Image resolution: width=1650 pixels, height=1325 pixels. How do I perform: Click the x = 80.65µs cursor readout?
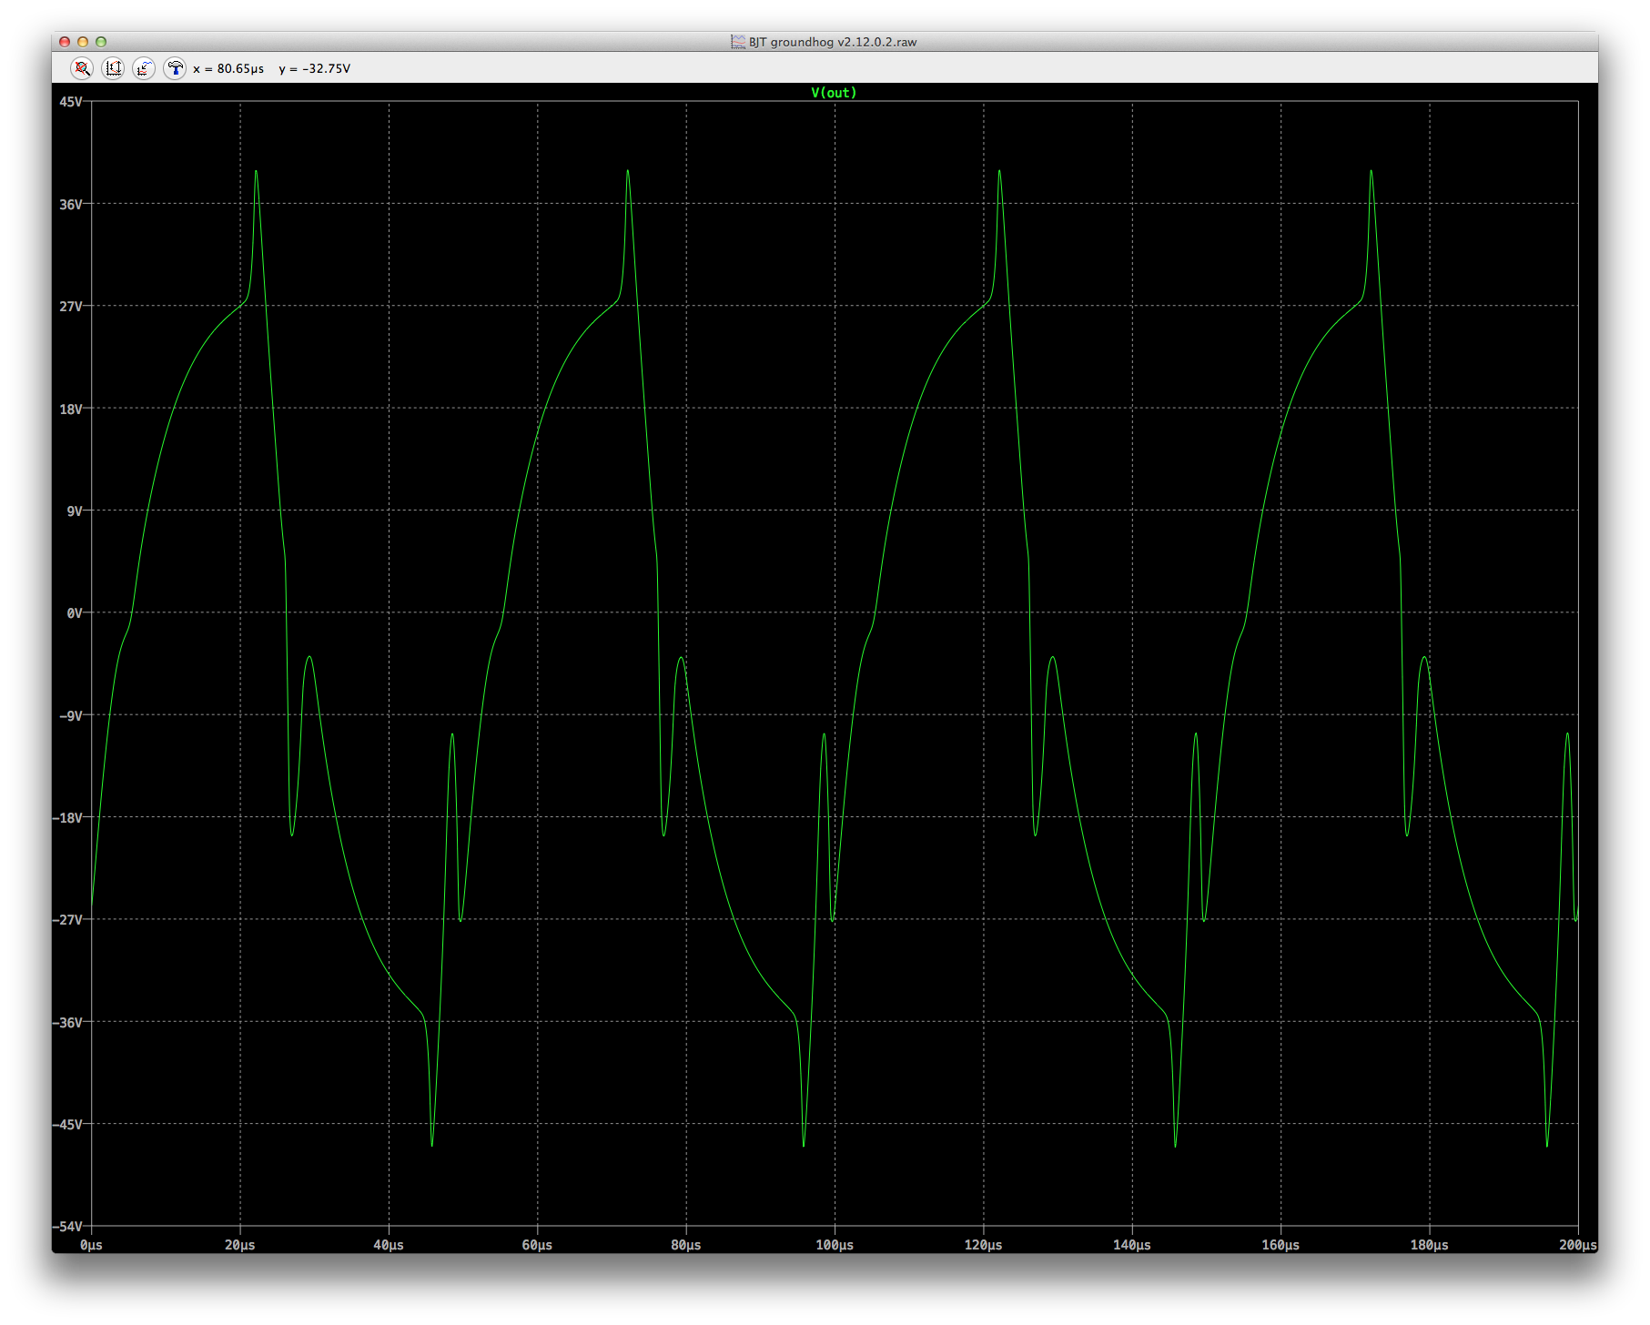coord(228,69)
